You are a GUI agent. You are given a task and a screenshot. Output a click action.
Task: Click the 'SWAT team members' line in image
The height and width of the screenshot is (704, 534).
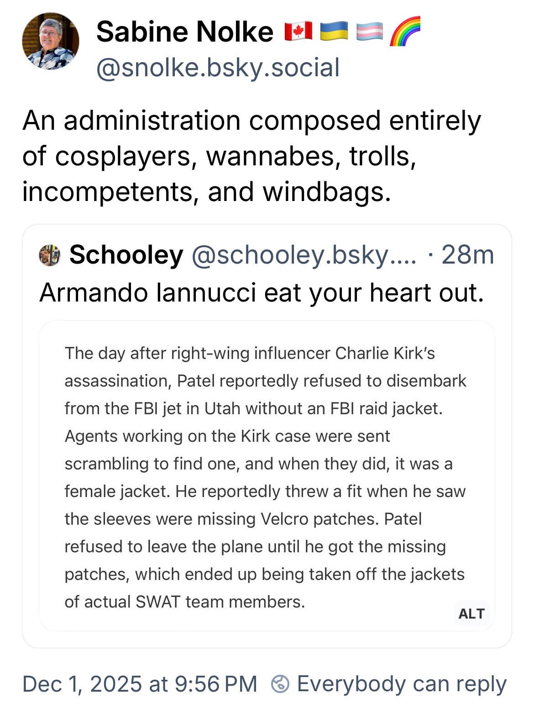[184, 602]
